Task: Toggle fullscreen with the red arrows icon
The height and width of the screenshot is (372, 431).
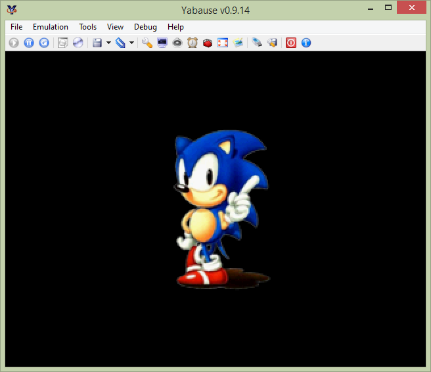Action: pyautogui.click(x=223, y=43)
